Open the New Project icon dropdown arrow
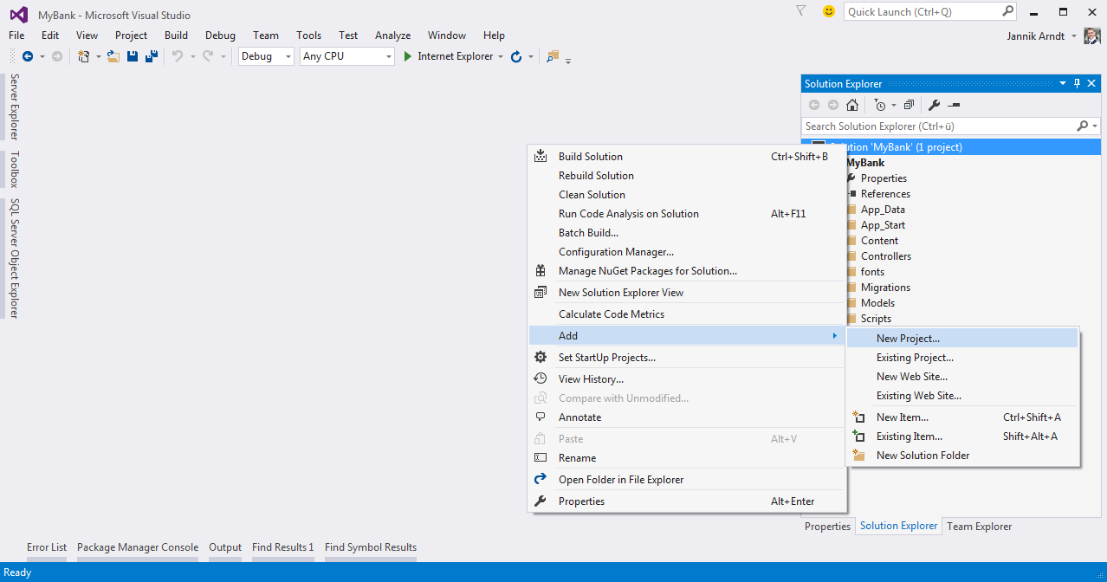This screenshot has height=582, width=1107. [98, 57]
